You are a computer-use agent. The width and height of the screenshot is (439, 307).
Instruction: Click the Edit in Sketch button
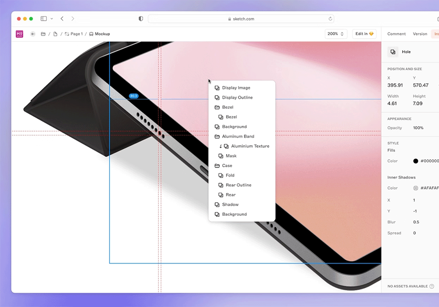point(364,34)
